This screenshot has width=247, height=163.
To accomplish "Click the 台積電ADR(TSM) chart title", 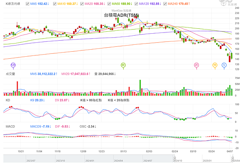I will pyautogui.click(x=121, y=15).
